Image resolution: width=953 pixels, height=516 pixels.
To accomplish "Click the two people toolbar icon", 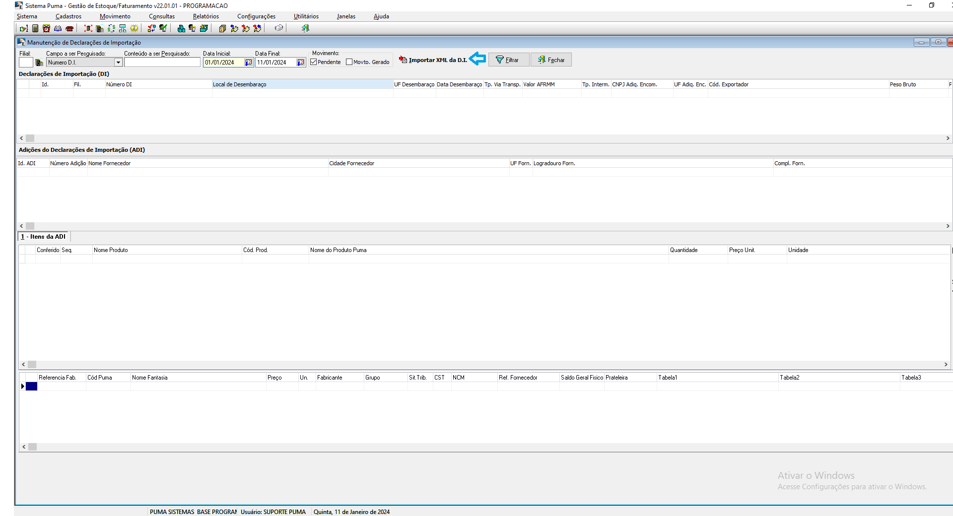I will click(x=192, y=28).
